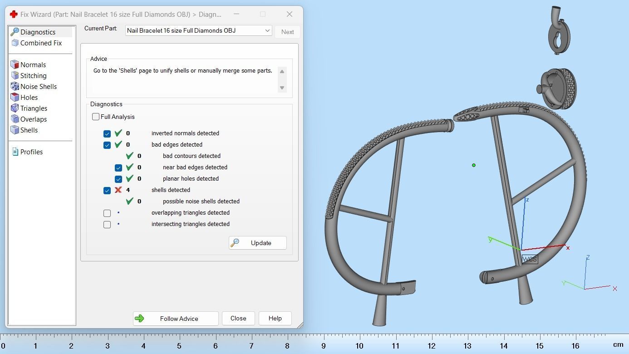Click green checkmark beside bad contours detected
629x354 pixels.
(x=129, y=156)
